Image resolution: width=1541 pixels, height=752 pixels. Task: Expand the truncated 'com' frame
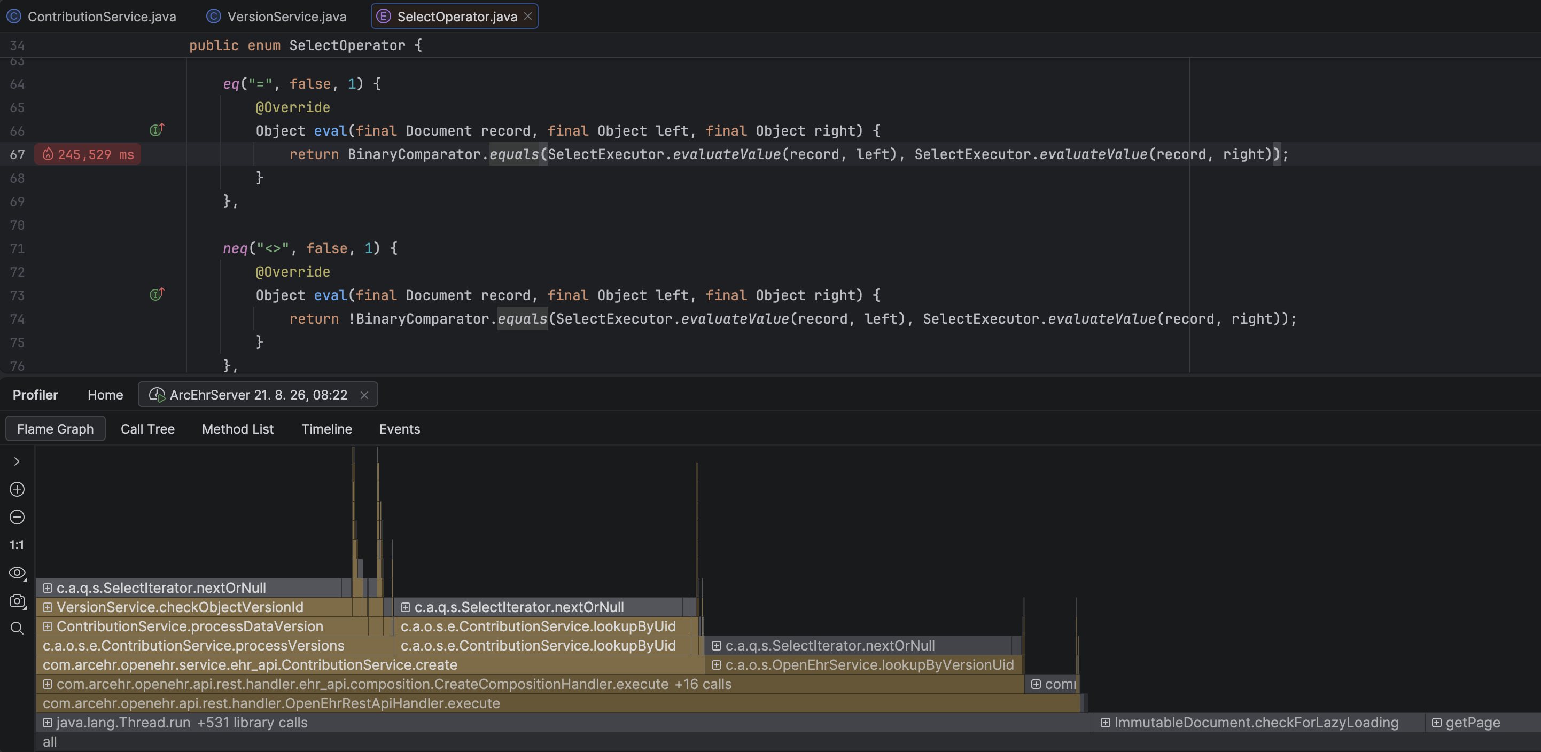pyautogui.click(x=1036, y=684)
